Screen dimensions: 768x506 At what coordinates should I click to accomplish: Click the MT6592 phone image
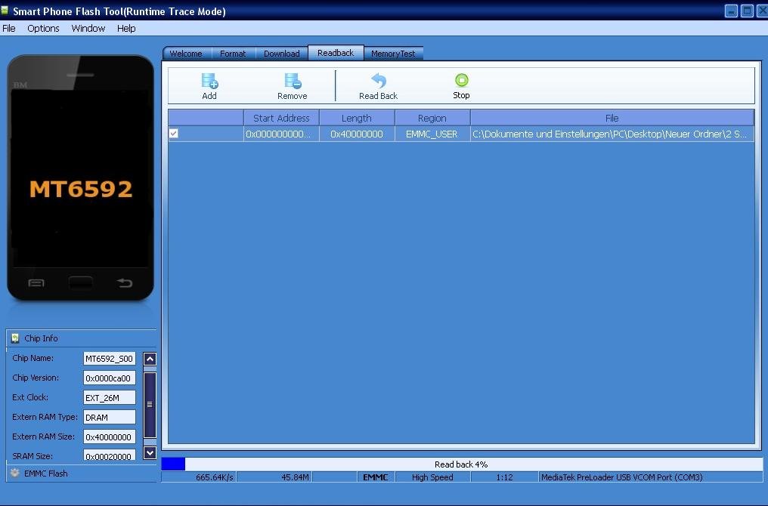point(80,177)
